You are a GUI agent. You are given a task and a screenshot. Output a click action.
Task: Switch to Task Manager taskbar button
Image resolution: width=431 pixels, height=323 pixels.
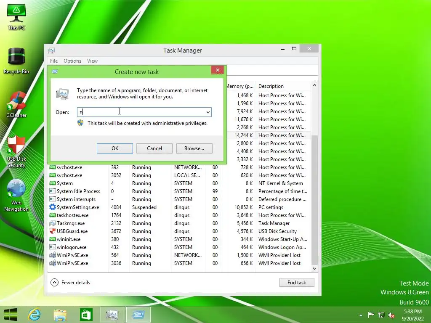[112, 315]
